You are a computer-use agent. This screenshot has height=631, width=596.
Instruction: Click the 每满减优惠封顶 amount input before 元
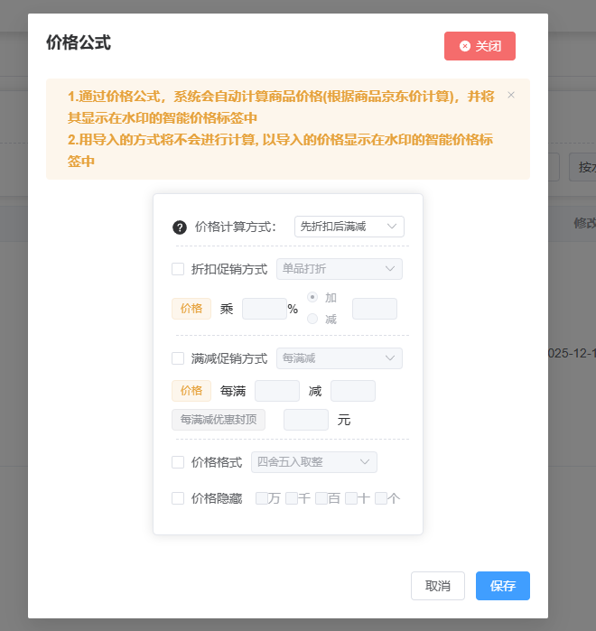tap(305, 420)
